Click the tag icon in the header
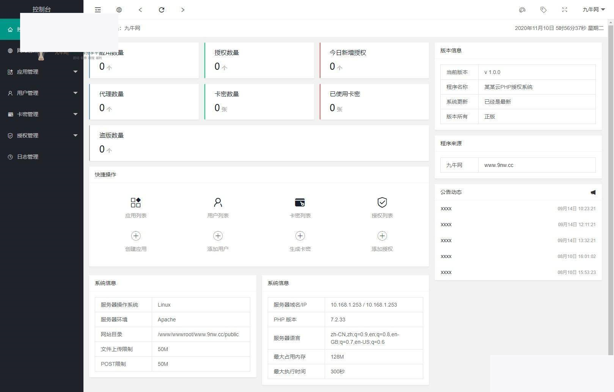Viewport: 614px width, 392px height. point(543,10)
